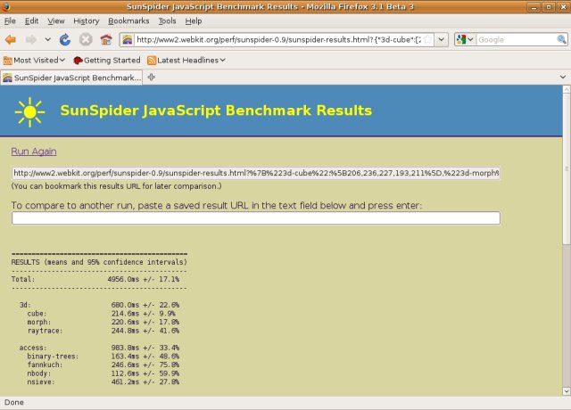Viewport: 571px width, 410px height.
Task: Click the vertical scrollbar thumb
Action: [567, 169]
